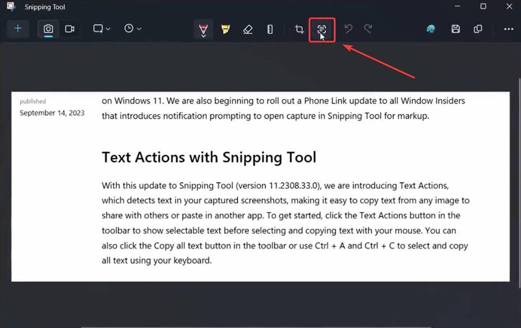Select the Ballpoint pen tool
The height and width of the screenshot is (328, 521).
(x=203, y=29)
